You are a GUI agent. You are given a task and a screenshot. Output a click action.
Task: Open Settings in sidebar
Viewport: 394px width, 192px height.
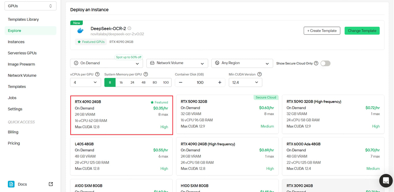coord(15,109)
